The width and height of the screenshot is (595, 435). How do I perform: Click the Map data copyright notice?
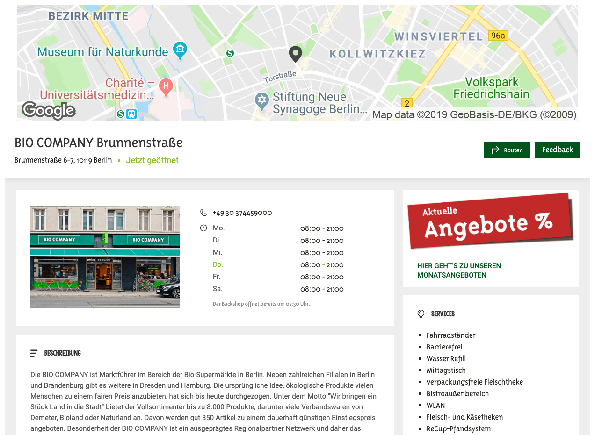click(474, 114)
